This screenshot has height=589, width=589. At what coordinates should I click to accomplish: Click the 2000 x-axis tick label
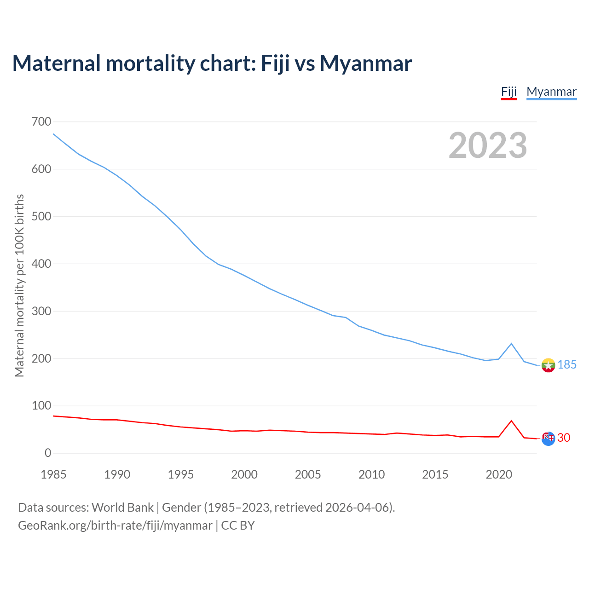244,474
